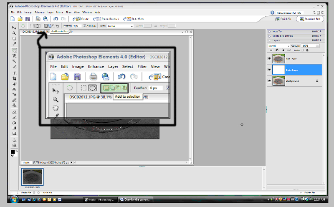Open the Opacity slider arrow in Layers

coord(317,45)
